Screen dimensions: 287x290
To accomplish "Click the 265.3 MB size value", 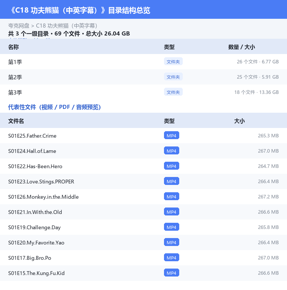I will click(268, 136).
